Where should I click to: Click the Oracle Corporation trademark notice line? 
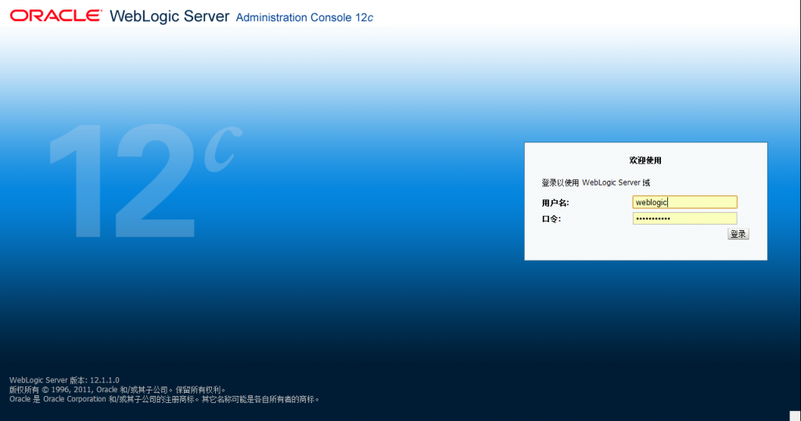(164, 399)
